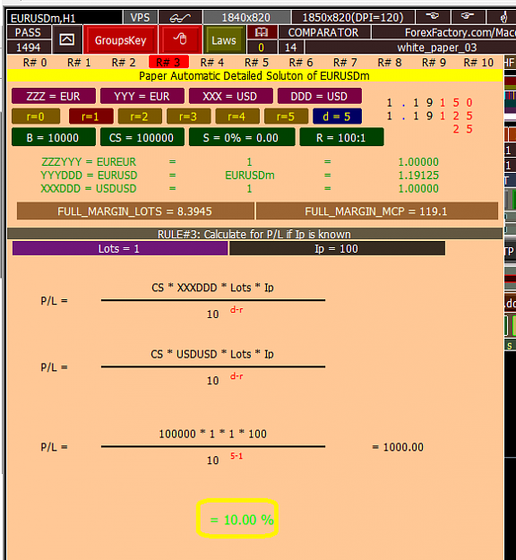
Task: Click the white_paper_03 label
Action: 436,47
